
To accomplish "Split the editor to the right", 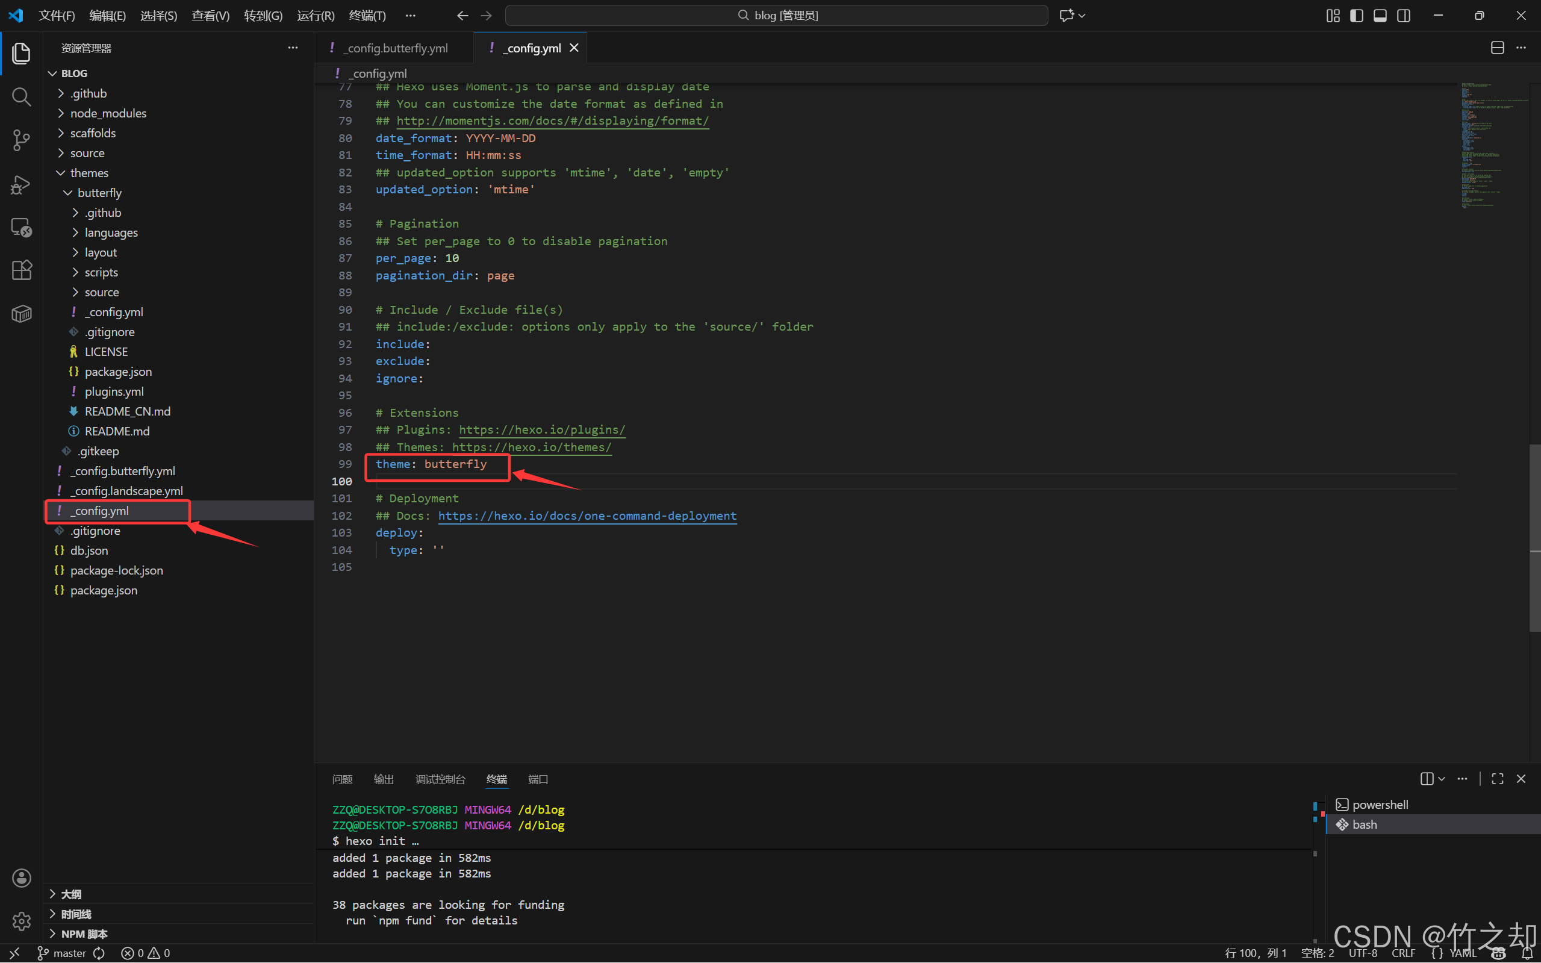I will coord(1497,48).
